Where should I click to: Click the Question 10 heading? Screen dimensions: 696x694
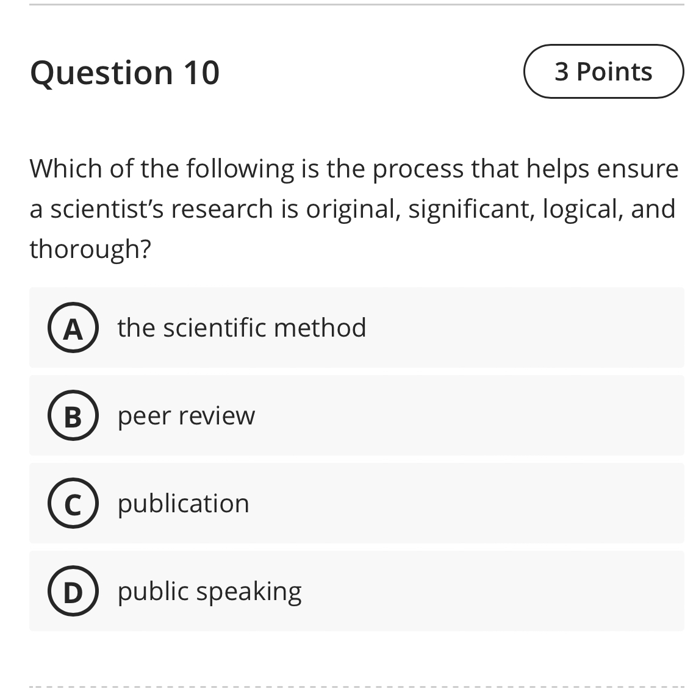tap(124, 72)
